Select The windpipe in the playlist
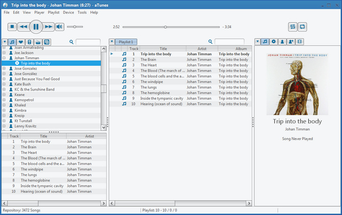The width and height of the screenshot is (342, 215). point(180,82)
